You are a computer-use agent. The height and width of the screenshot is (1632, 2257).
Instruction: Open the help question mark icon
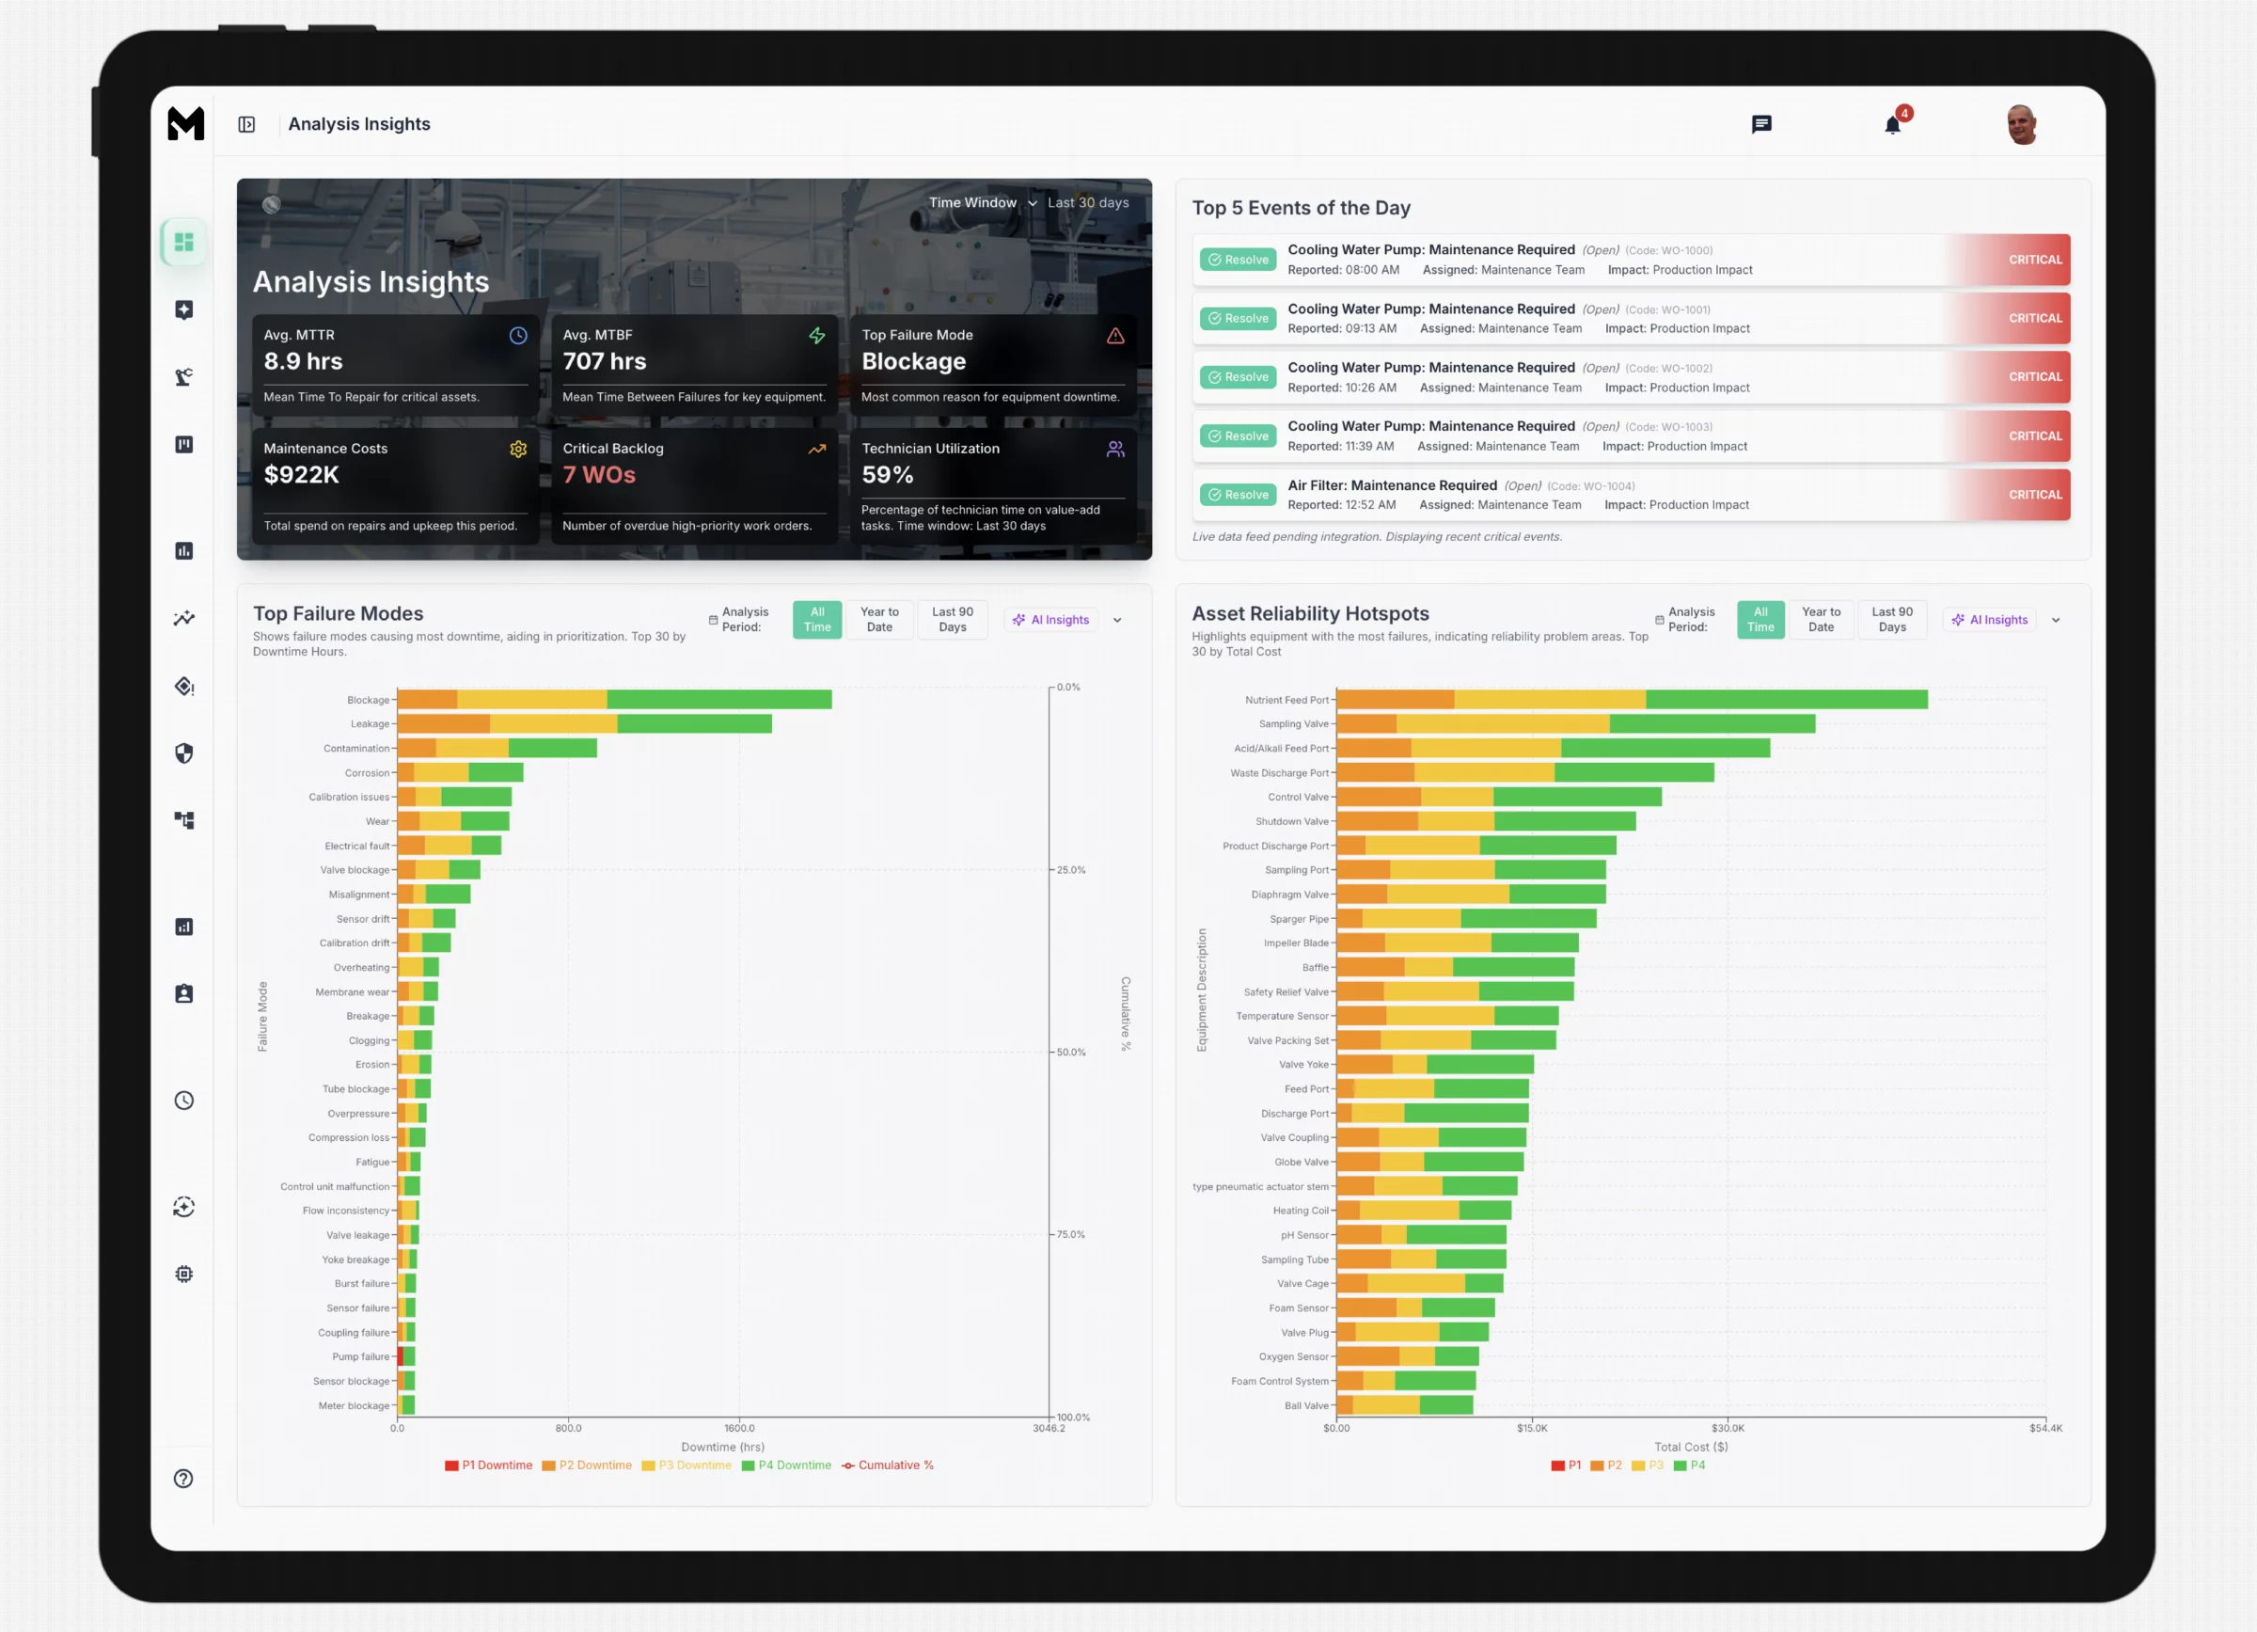[183, 1478]
